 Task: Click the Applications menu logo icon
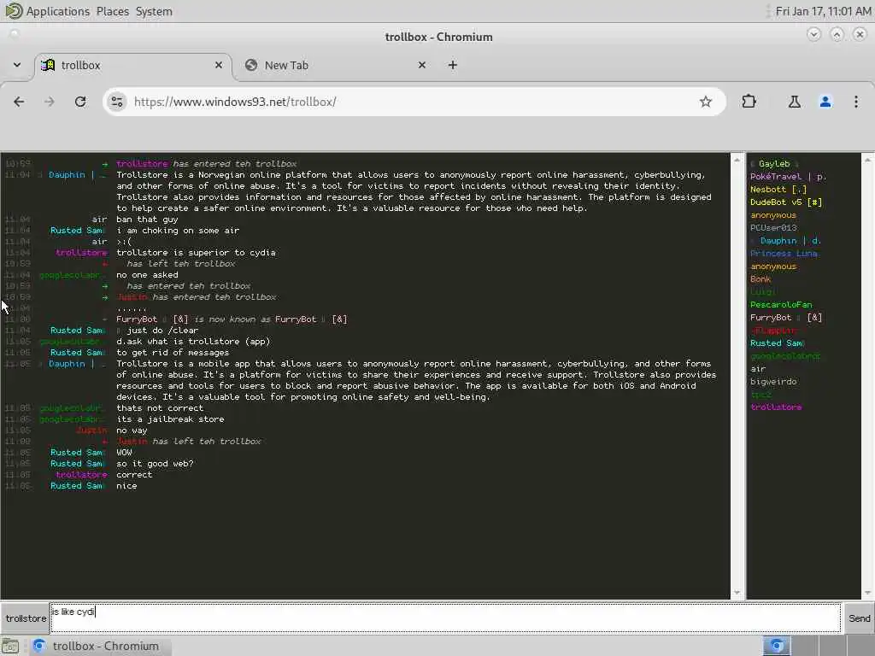pos(14,10)
